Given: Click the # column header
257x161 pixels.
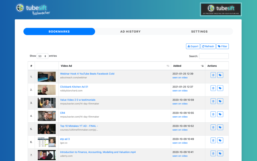Looking at the screenshot, I should tap(31, 66).
